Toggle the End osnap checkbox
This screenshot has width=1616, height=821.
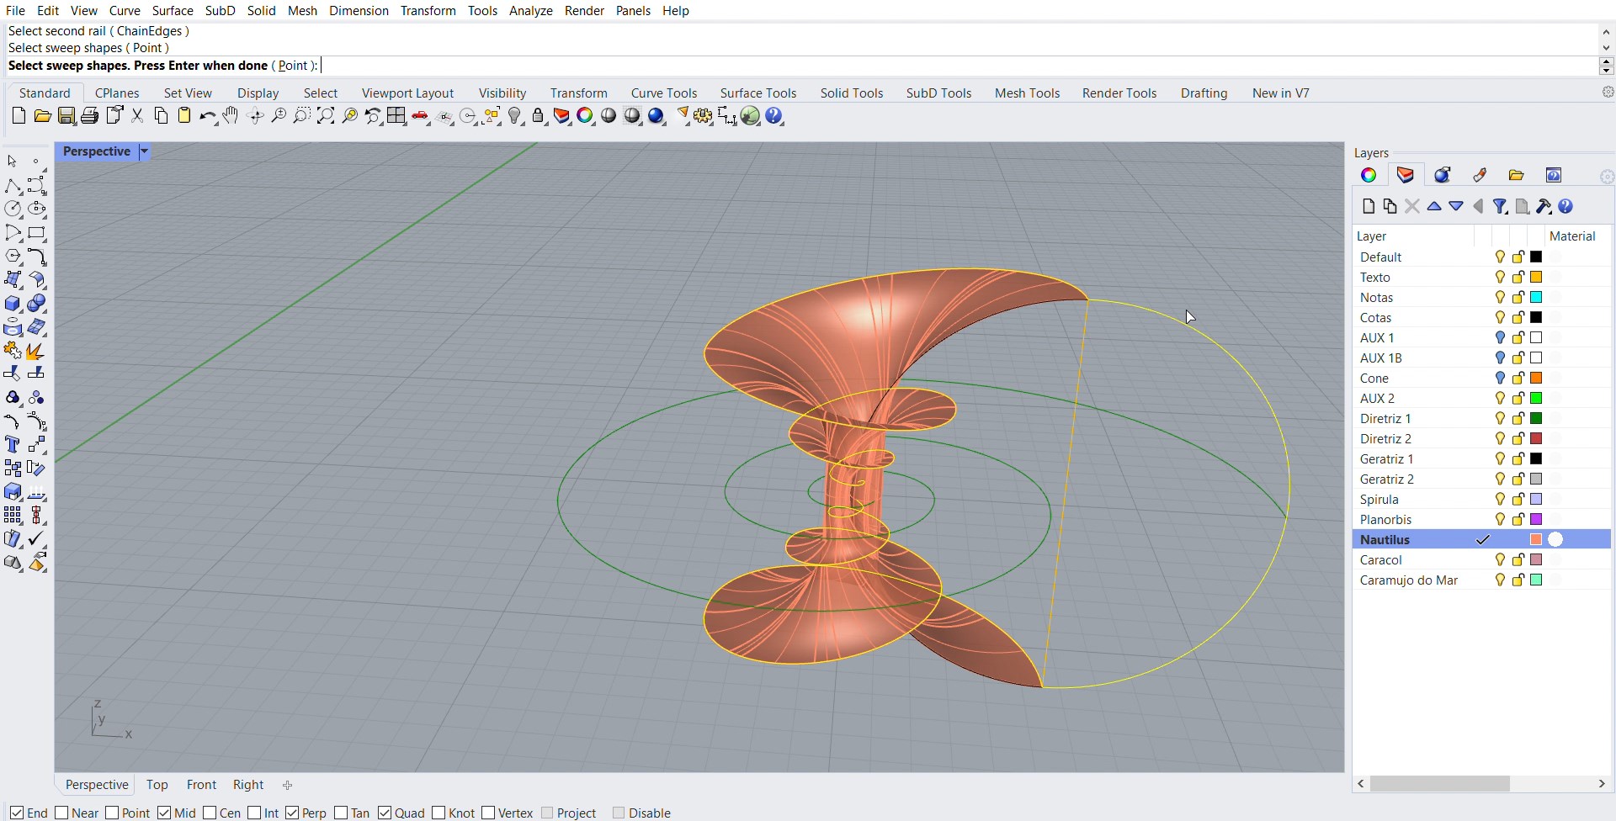tap(17, 813)
